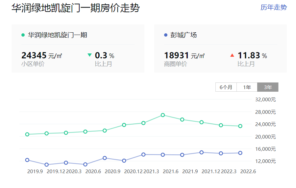Select blue data point at 2020.9
The width and height of the screenshot is (296, 188).
(x=105, y=158)
